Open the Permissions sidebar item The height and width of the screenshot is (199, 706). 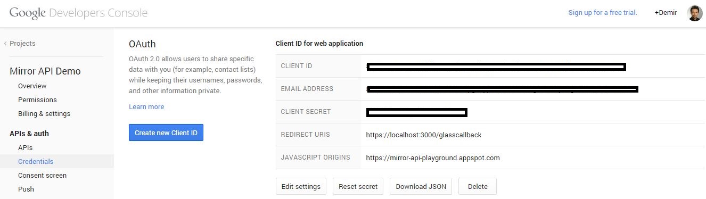[x=37, y=99]
